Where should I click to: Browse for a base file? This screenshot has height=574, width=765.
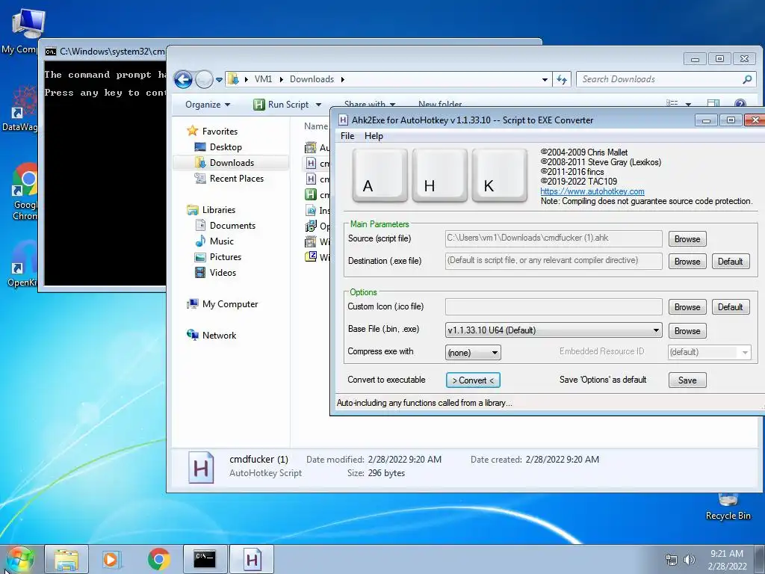pos(687,331)
